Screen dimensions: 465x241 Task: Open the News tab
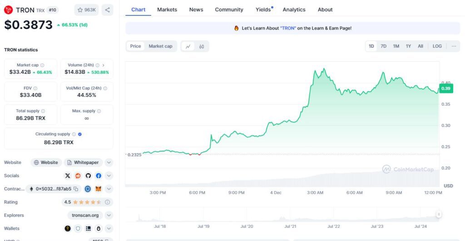196,10
